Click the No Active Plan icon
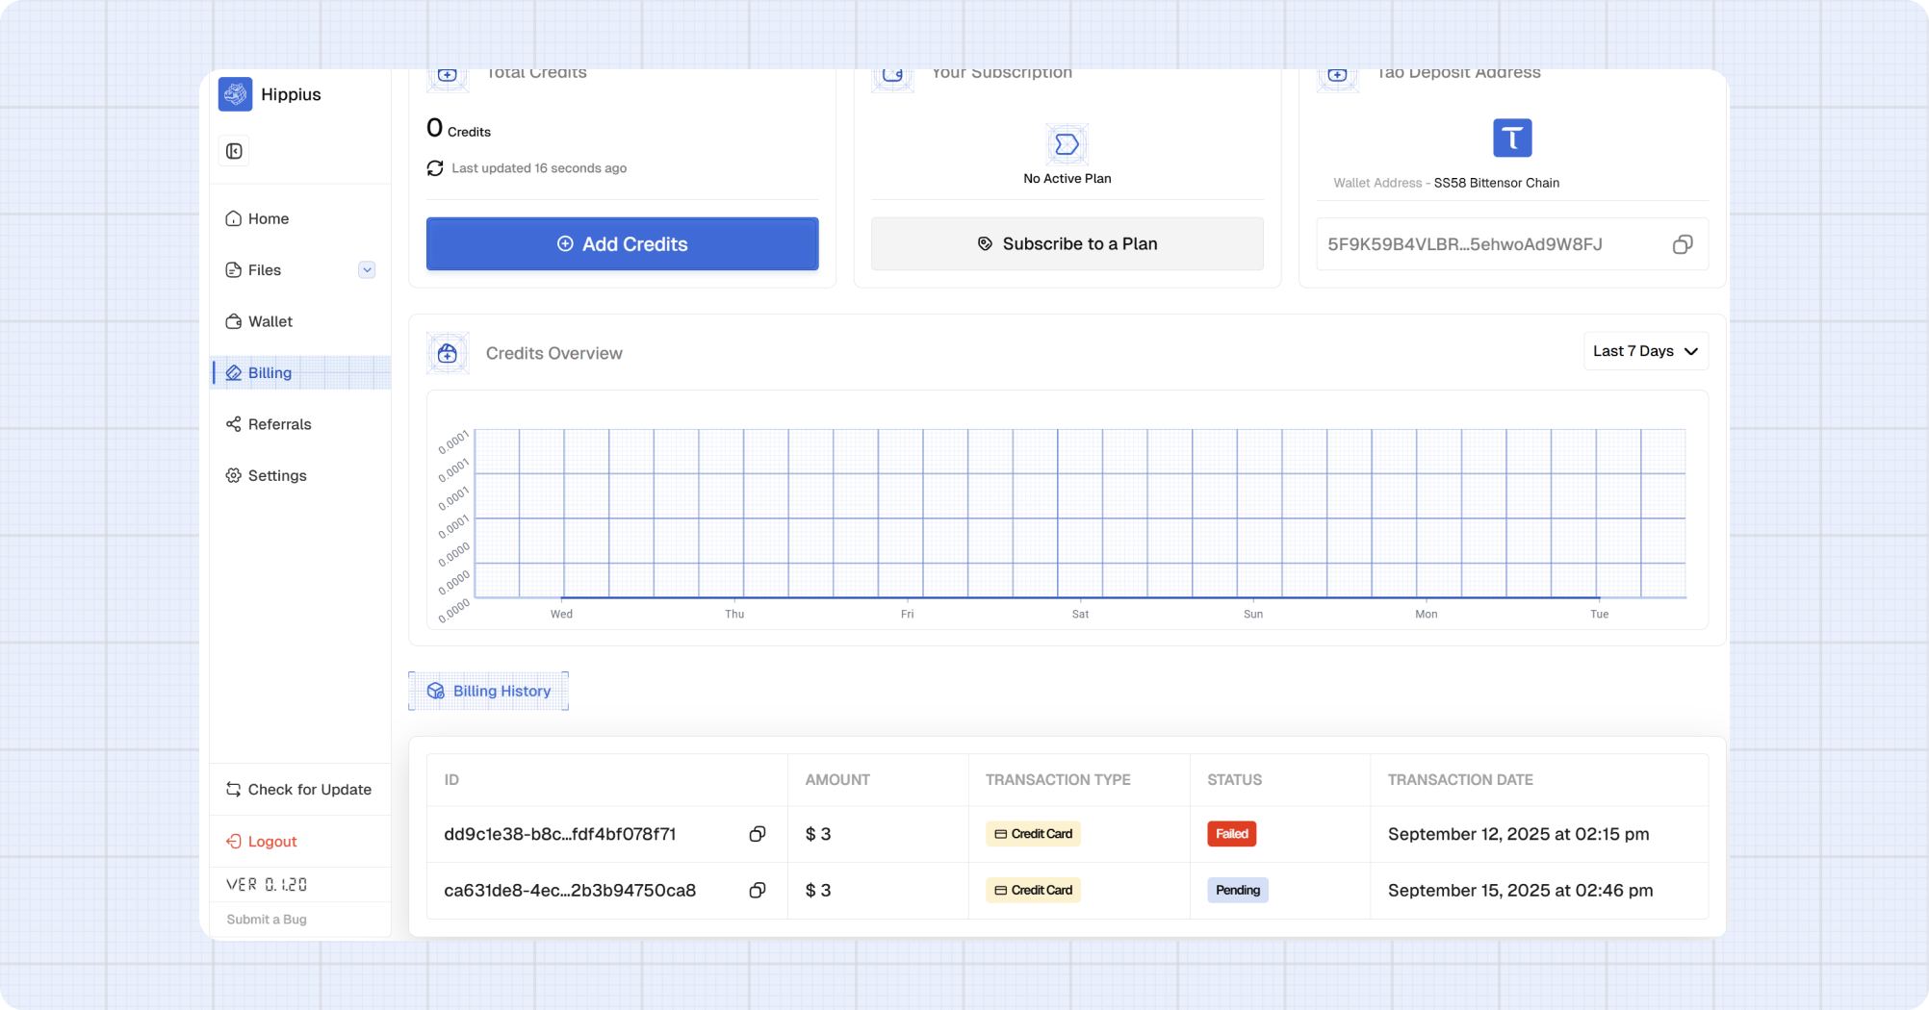The width and height of the screenshot is (1929, 1010). coord(1067,144)
